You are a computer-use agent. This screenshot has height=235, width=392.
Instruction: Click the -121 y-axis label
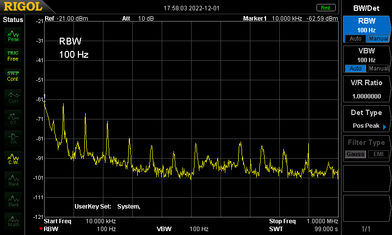click(38, 217)
